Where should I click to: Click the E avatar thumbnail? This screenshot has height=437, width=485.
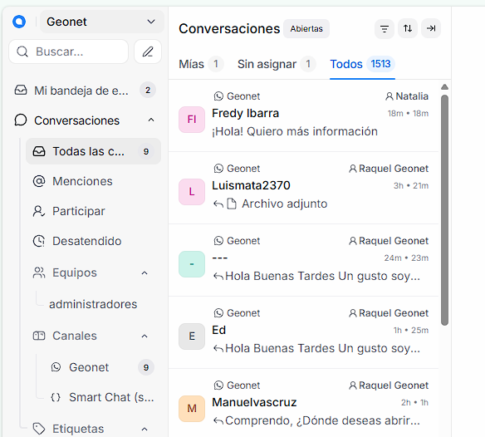tap(192, 336)
